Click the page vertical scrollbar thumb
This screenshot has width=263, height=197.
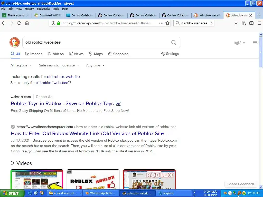(x=261, y=52)
